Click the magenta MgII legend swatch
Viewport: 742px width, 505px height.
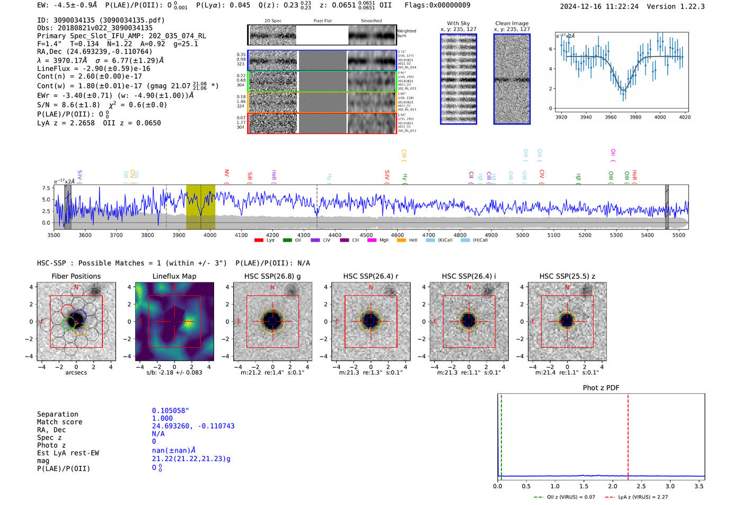[372, 241]
